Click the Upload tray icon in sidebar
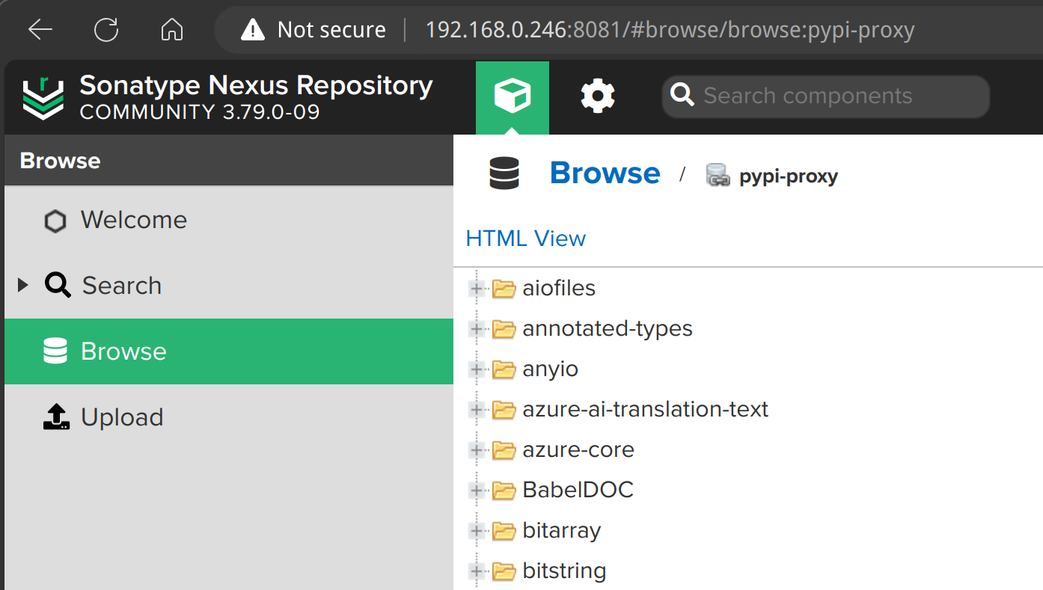 click(56, 417)
